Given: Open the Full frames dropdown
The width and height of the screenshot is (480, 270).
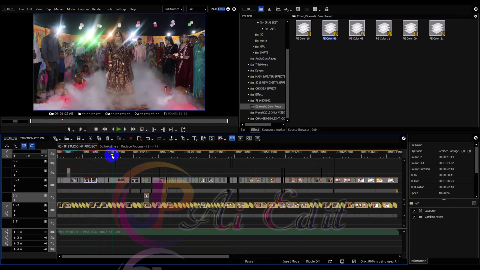Looking at the screenshot, I should pyautogui.click(x=173, y=9).
